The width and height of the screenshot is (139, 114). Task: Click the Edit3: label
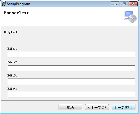[x=12, y=75]
